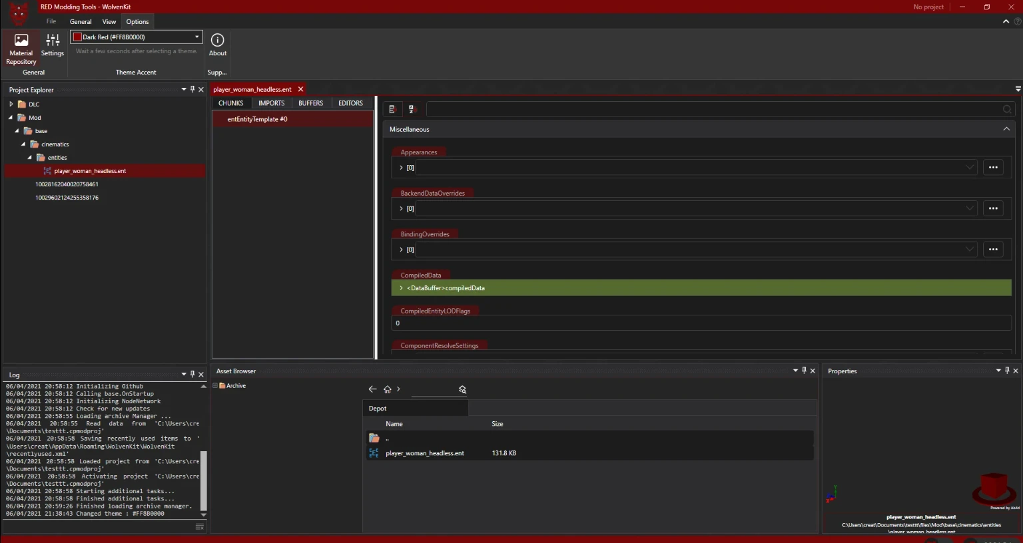The width and height of the screenshot is (1023, 543).
Task: Collapse the cinematics folder
Action: 23,144
